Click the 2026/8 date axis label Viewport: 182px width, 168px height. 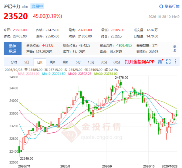click(x=65, y=166)
